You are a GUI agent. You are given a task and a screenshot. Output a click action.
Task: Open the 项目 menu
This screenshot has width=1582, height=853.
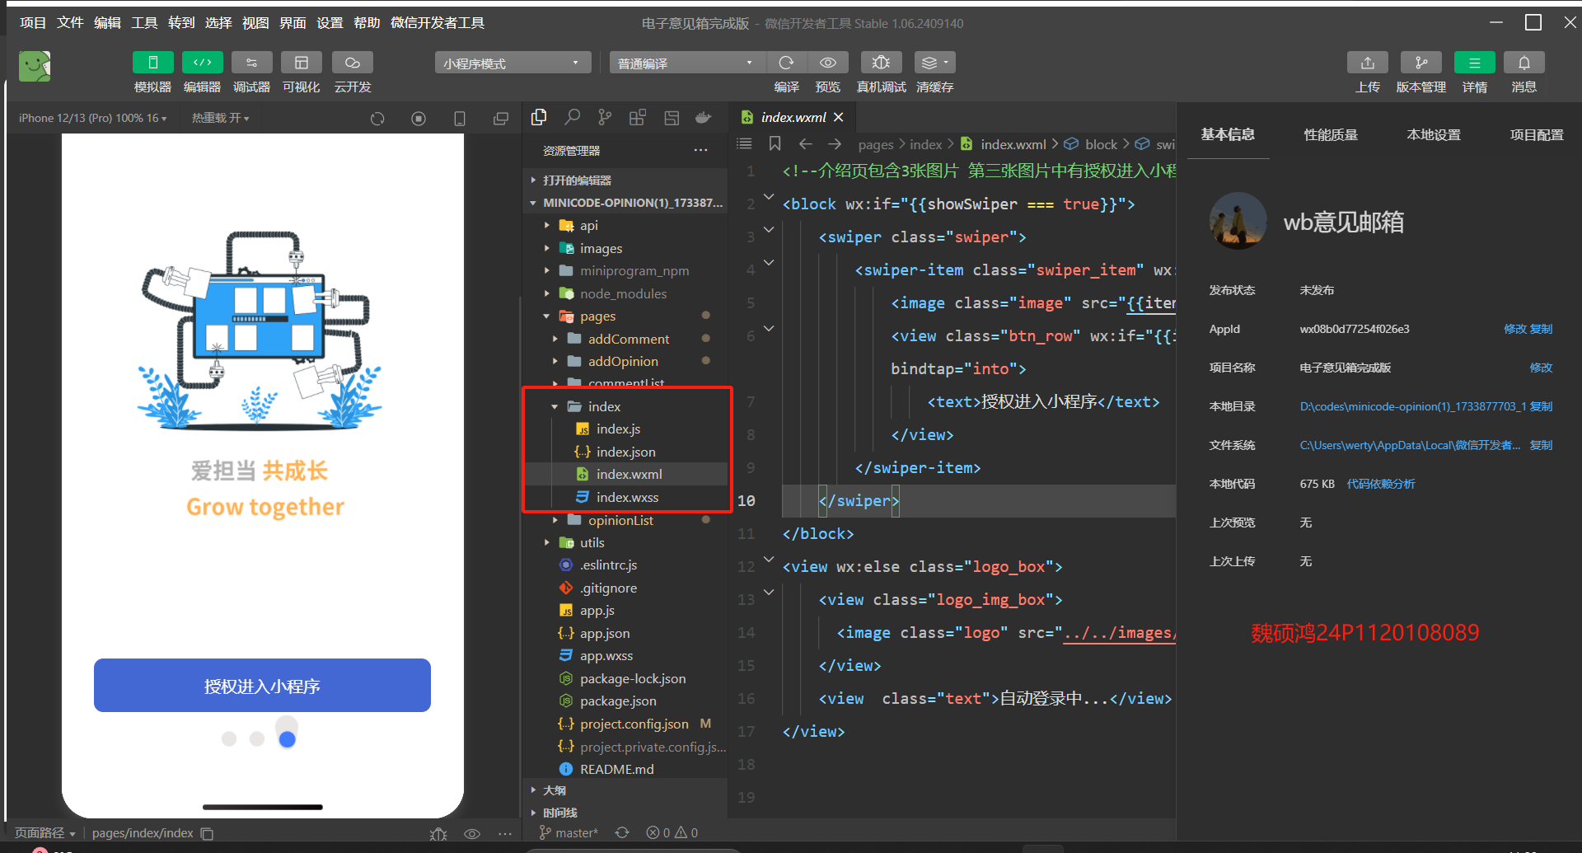point(33,23)
